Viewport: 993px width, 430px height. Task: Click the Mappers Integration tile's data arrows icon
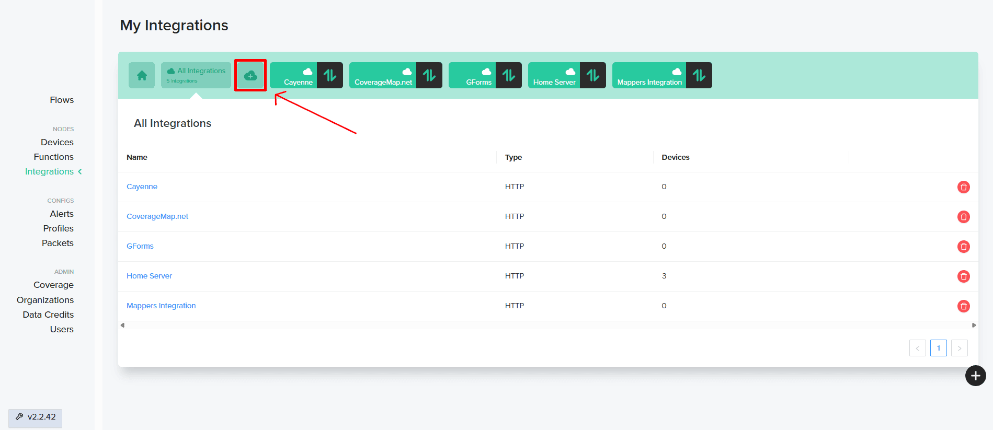click(699, 75)
